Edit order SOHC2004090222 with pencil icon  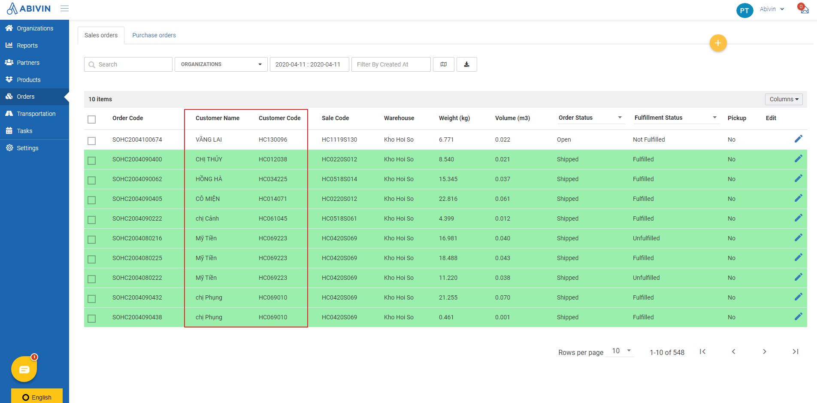point(798,218)
